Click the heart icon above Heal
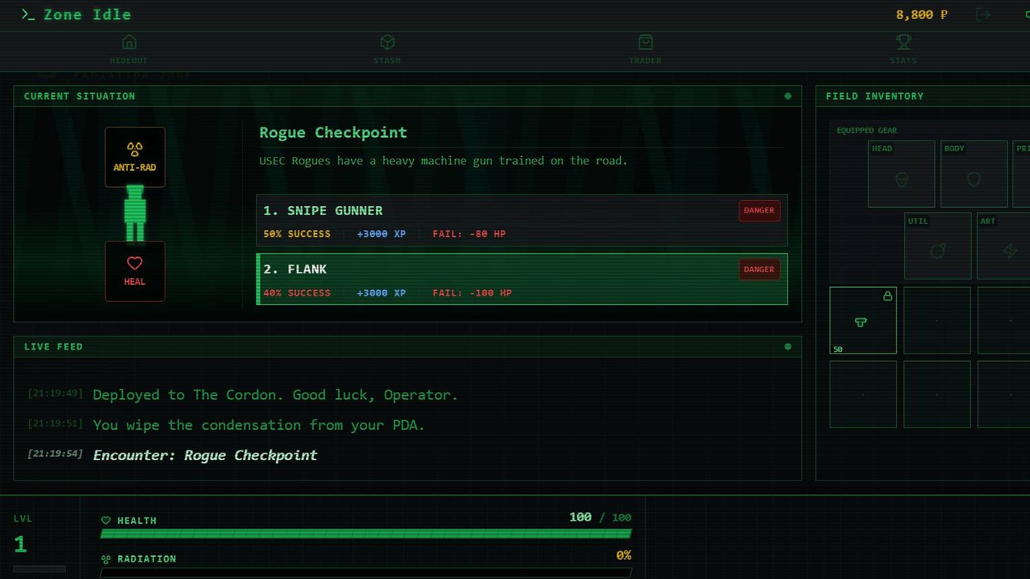 pos(135,263)
